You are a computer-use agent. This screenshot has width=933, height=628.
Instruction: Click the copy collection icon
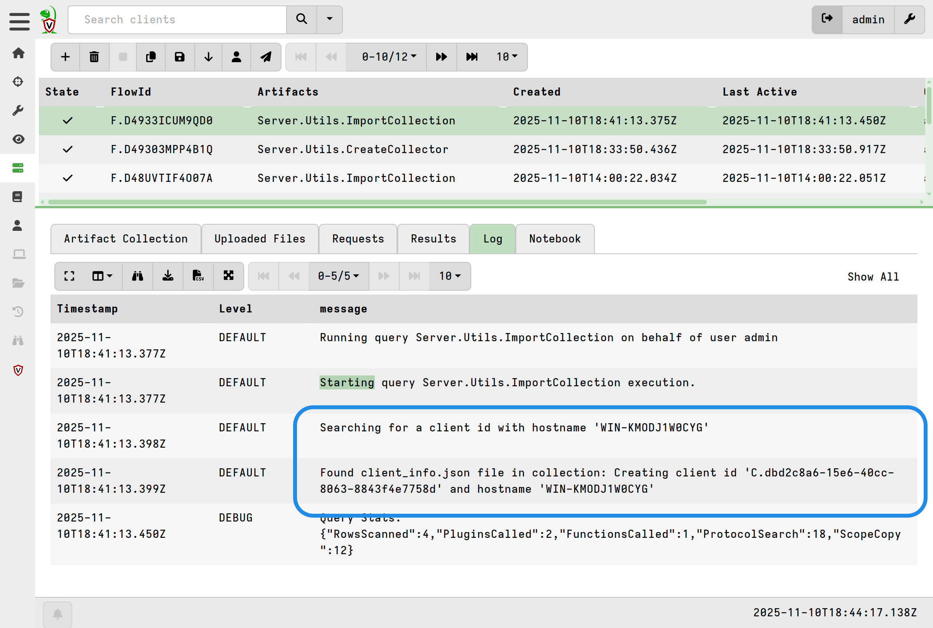click(151, 57)
